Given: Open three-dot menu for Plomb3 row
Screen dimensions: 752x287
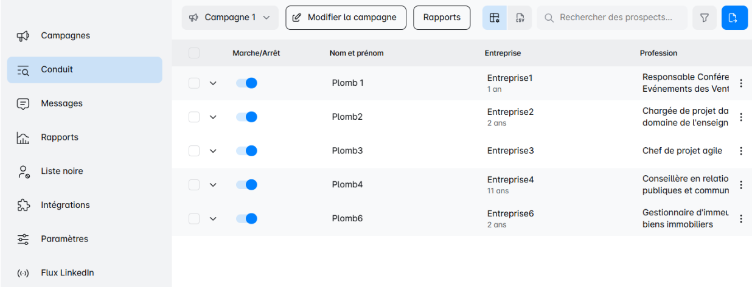Looking at the screenshot, I should click(741, 151).
